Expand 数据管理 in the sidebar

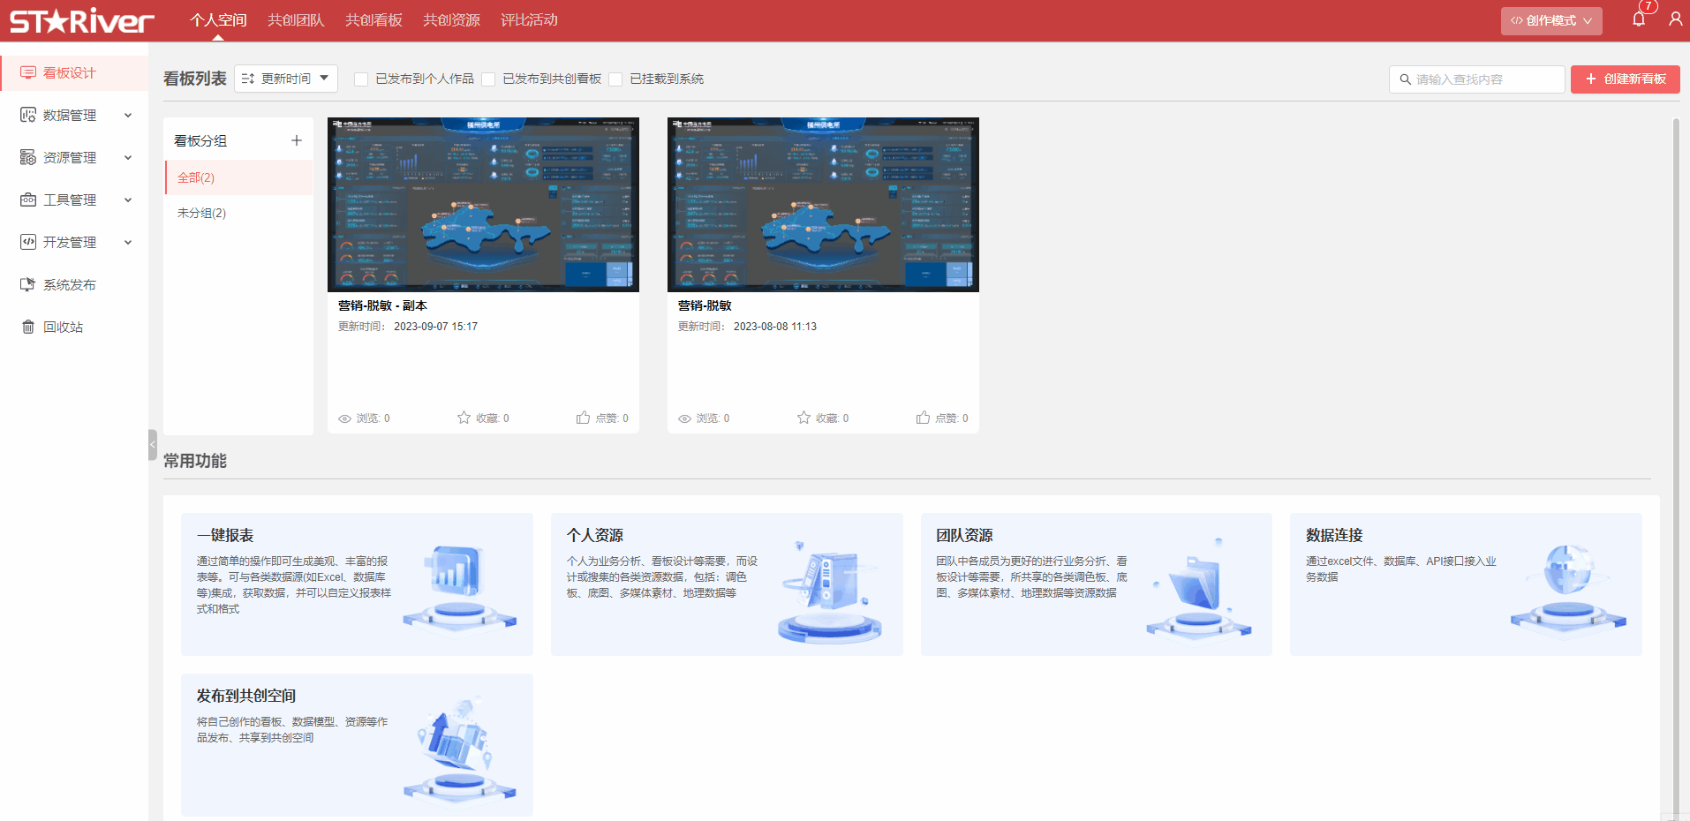74,116
